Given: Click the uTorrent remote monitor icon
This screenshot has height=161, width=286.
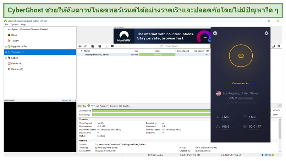Looking at the screenshot, I should [x=273, y=46].
